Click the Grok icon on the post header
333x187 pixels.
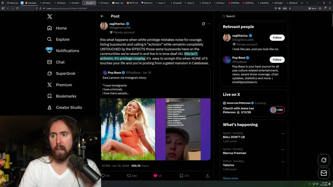(x=203, y=24)
